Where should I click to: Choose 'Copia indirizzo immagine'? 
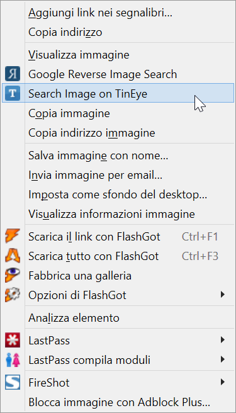click(118, 133)
